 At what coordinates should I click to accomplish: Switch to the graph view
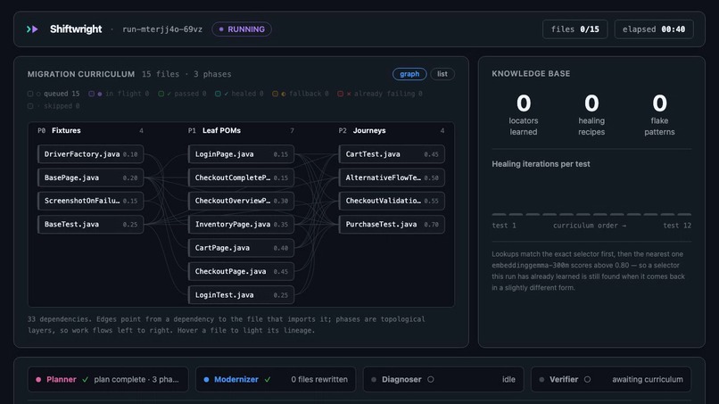pos(409,74)
